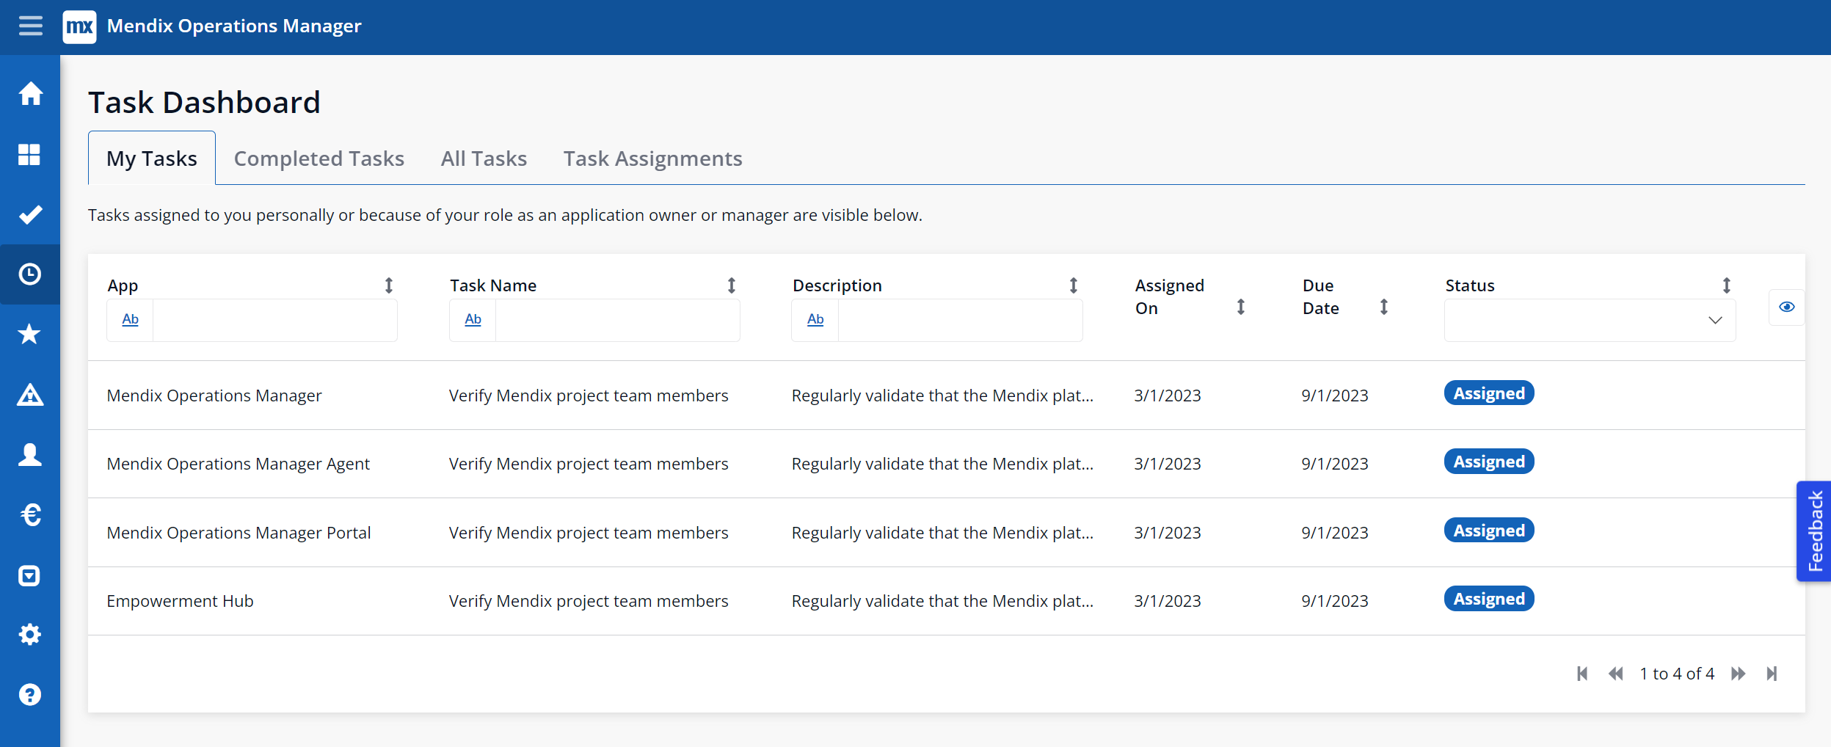Click the Task Dashboard heading
The width and height of the screenshot is (1831, 747).
coord(204,103)
